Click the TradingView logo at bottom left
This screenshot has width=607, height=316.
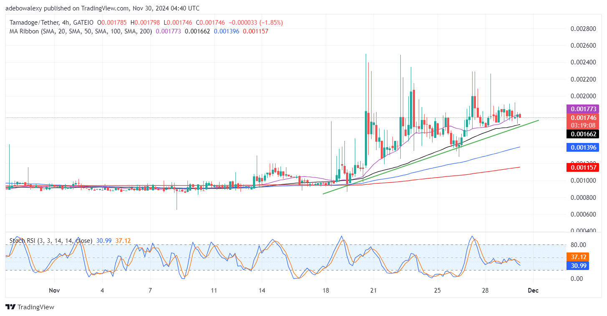[x=30, y=307]
